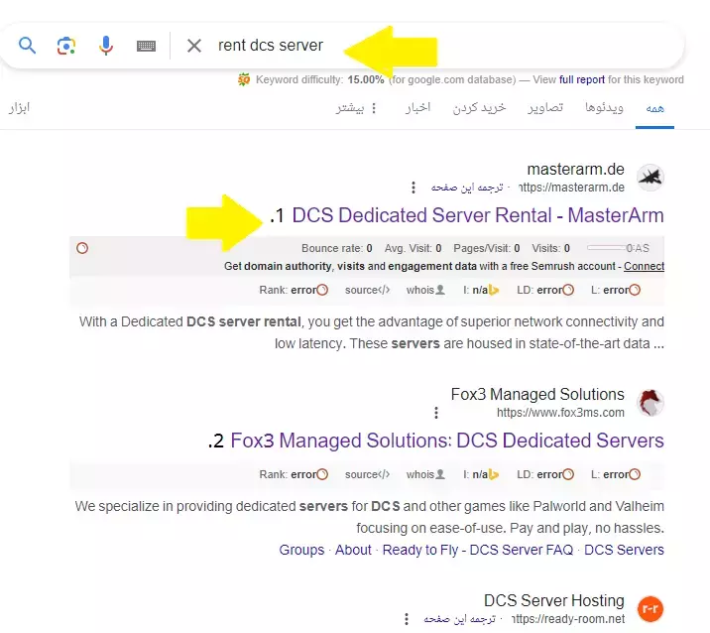Image resolution: width=710 pixels, height=633 pixels.
Task: Open the 'DCS Servers' sitelink
Action: (x=624, y=550)
